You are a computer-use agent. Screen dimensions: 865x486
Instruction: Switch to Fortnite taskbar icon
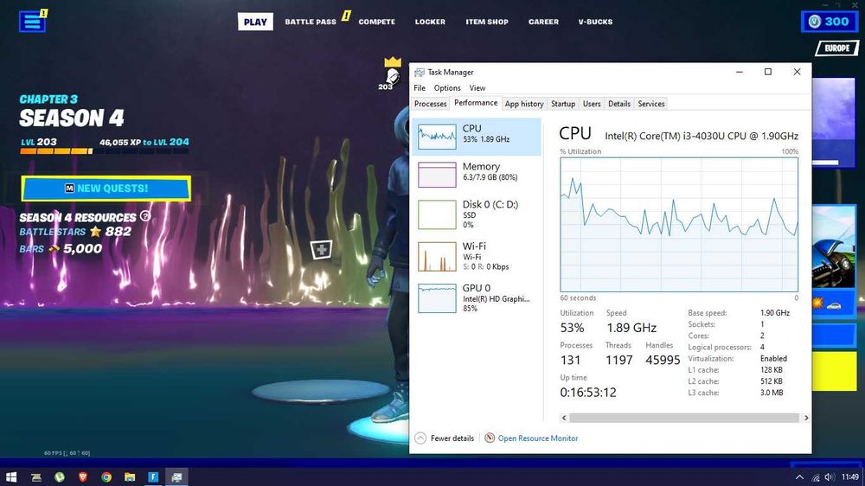(x=153, y=477)
